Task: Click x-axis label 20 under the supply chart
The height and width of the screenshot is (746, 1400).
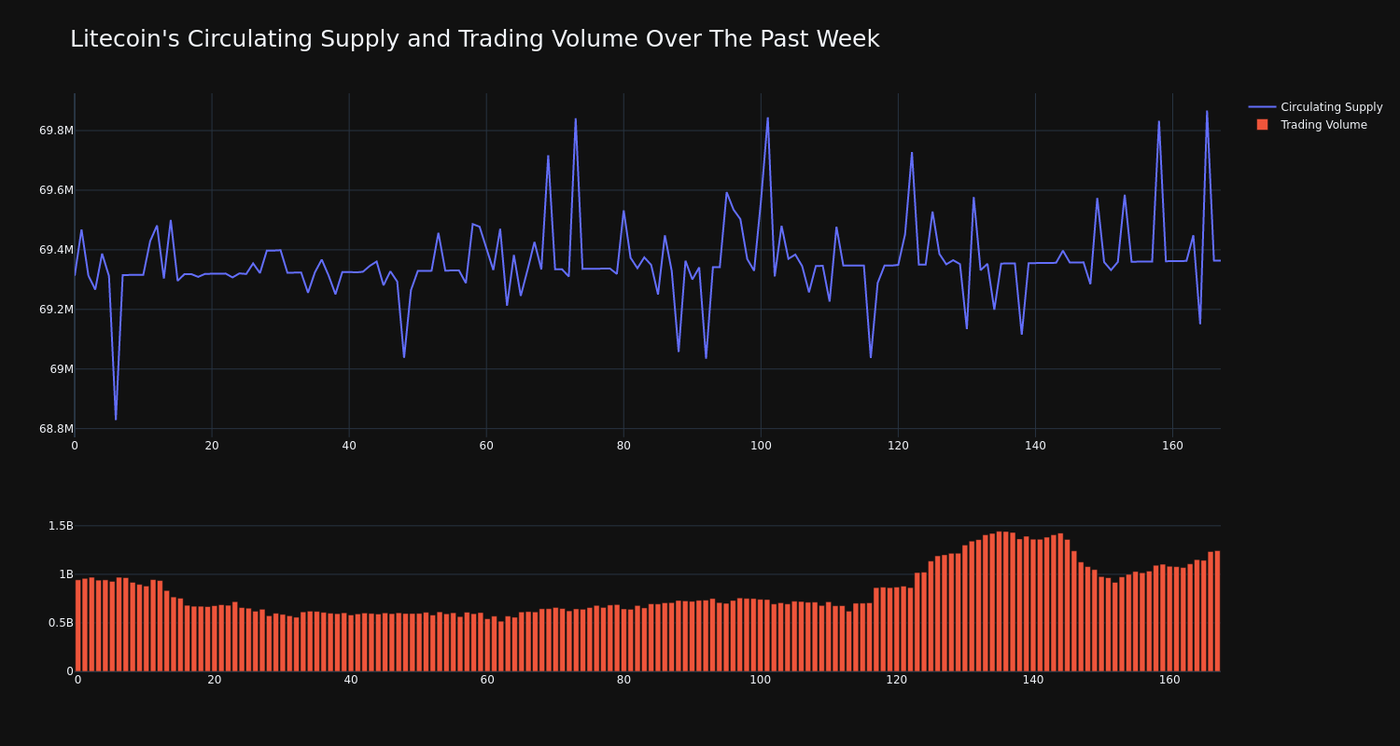Action: coord(212,446)
